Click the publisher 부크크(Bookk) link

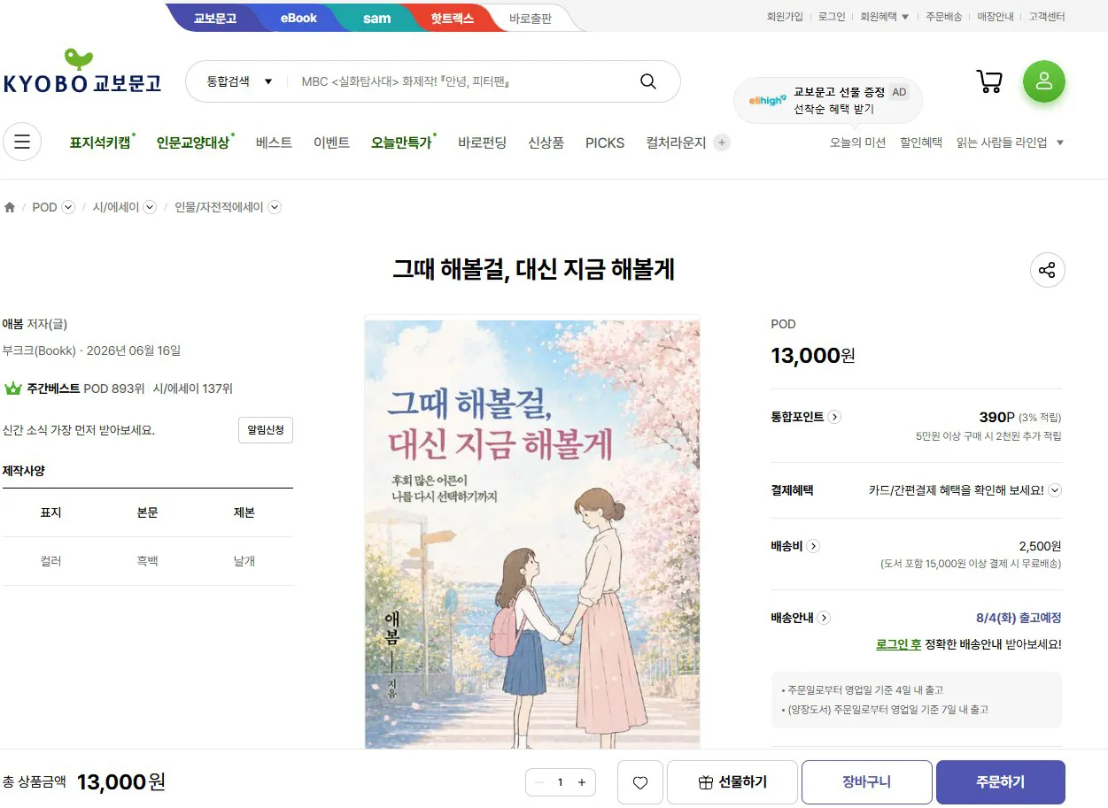pos(39,350)
